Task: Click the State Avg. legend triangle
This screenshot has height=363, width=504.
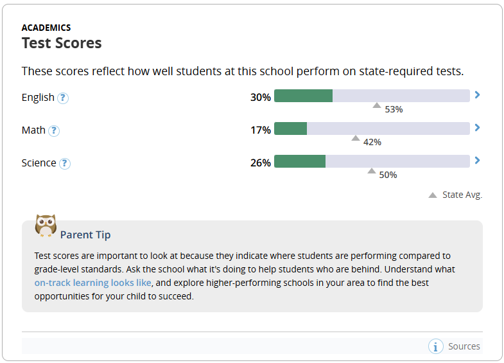Action: [x=433, y=195]
